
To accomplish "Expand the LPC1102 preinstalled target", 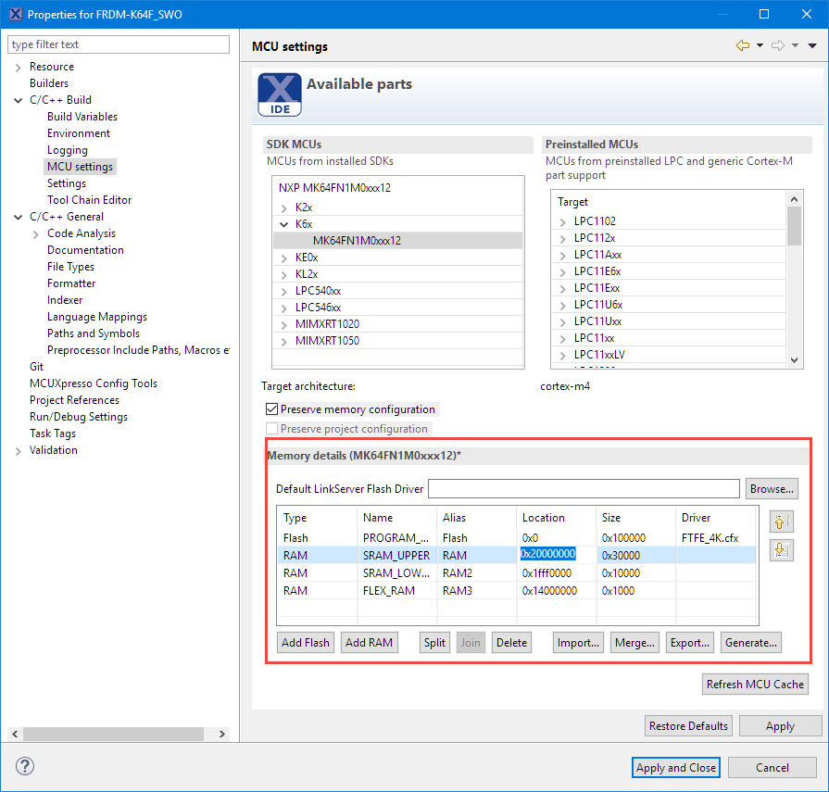I will (x=563, y=221).
